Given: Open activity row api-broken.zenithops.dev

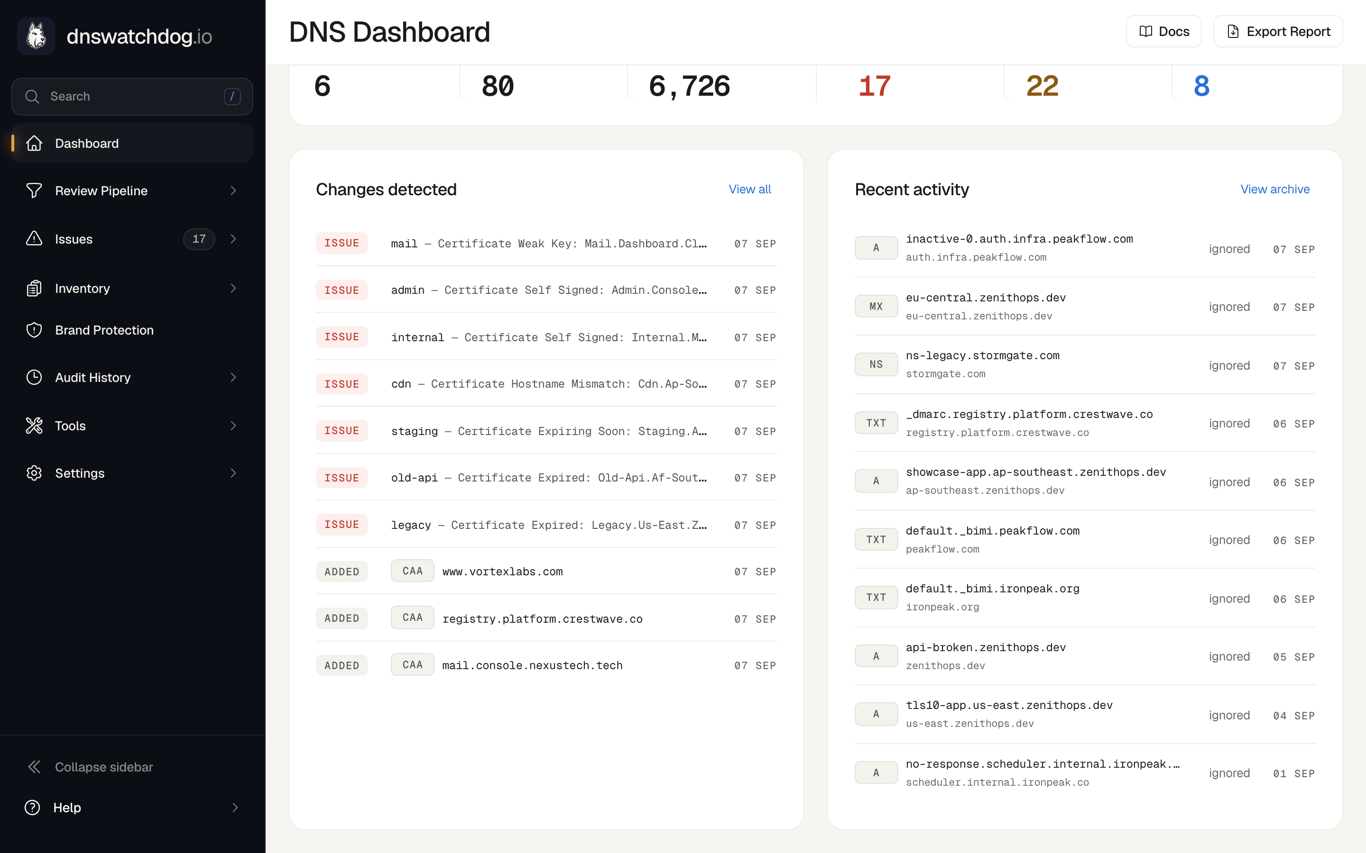Looking at the screenshot, I should coord(1085,656).
